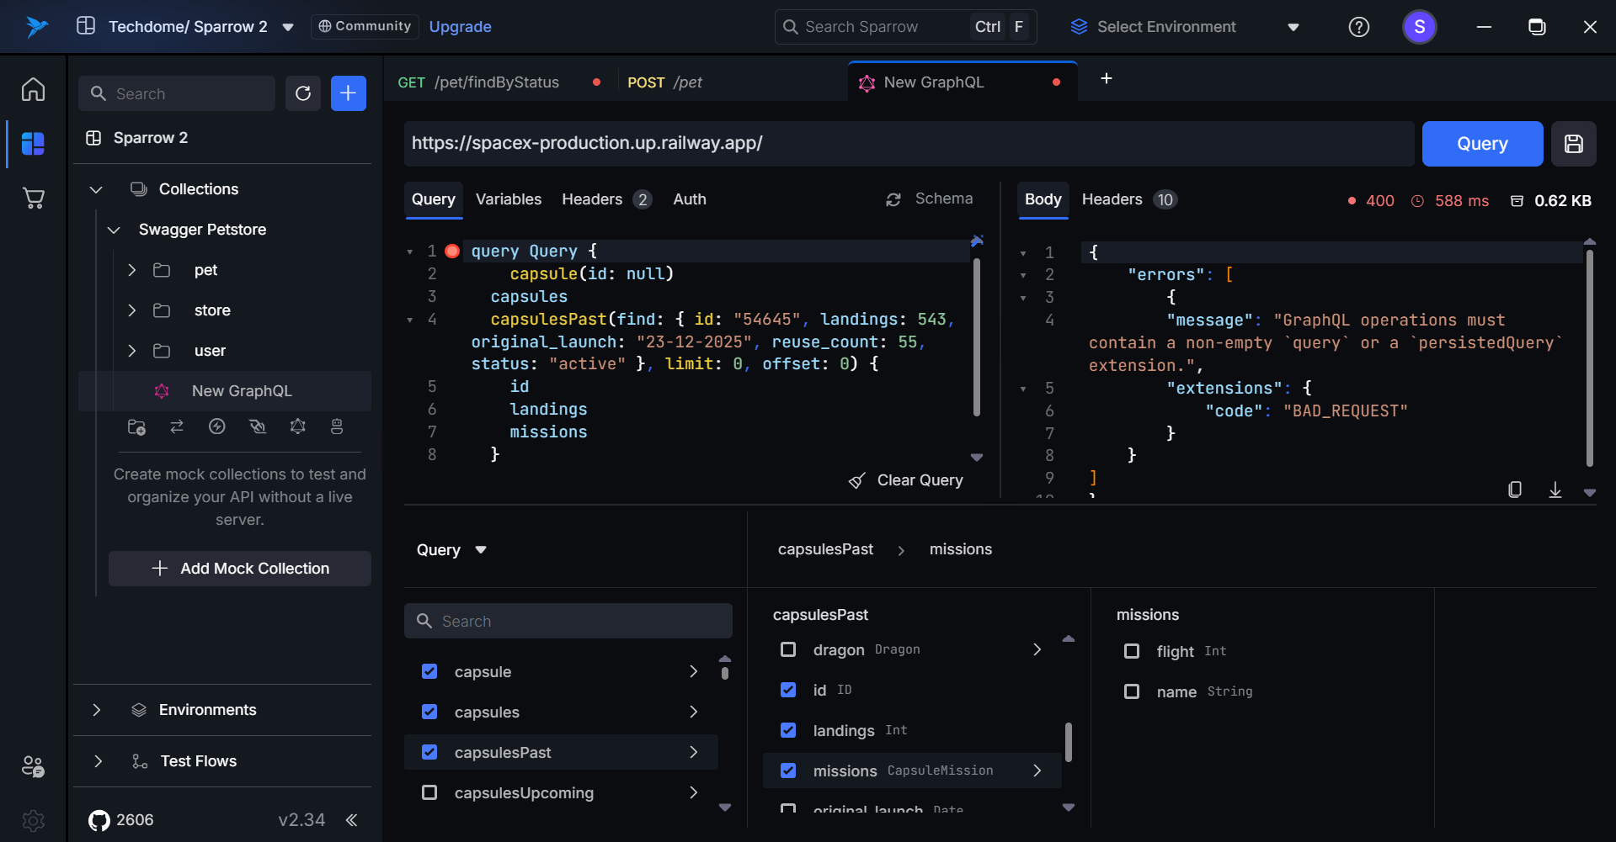Select the AI chatbot icon under New GraphQL

[337, 426]
